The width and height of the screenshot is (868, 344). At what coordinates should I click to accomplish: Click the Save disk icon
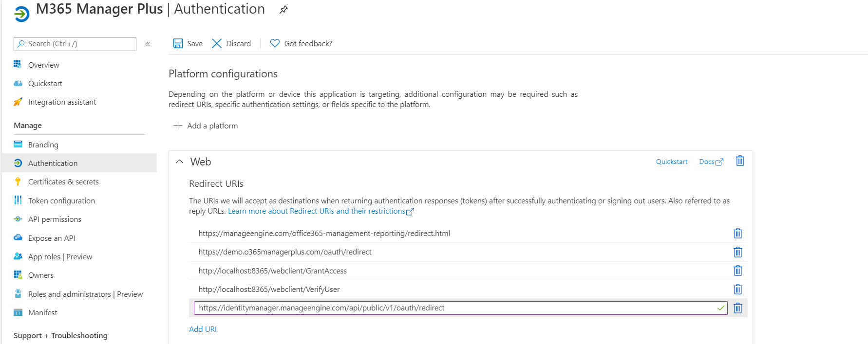pos(178,43)
